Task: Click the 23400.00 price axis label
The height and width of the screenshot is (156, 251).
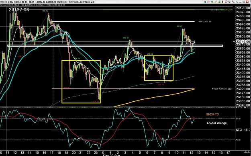Action: pos(243,73)
